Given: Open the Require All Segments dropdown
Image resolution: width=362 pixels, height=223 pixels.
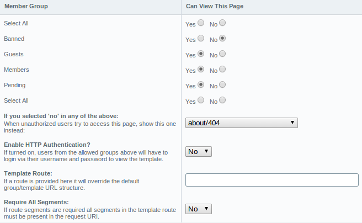Looking at the screenshot, I should (199, 209).
